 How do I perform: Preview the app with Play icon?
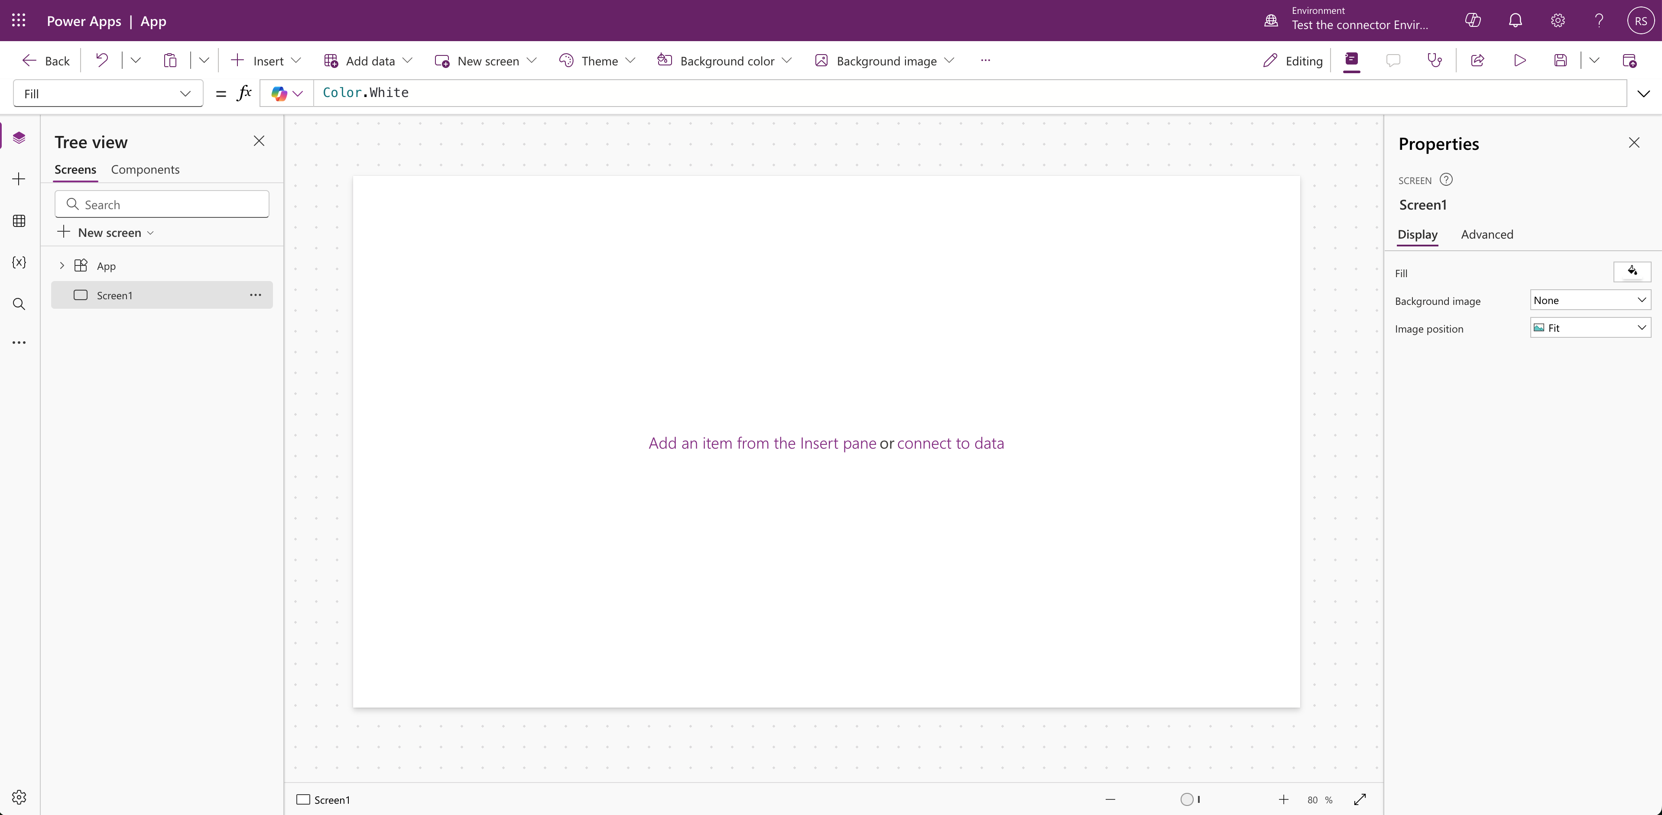point(1519,61)
